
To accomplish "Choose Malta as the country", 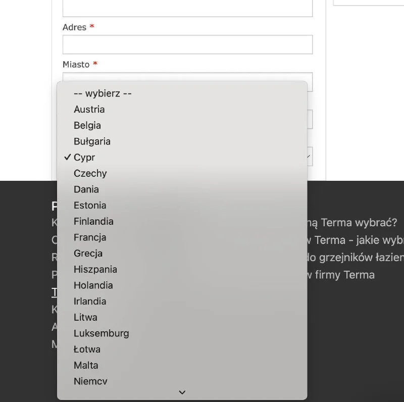I will pyautogui.click(x=86, y=366).
